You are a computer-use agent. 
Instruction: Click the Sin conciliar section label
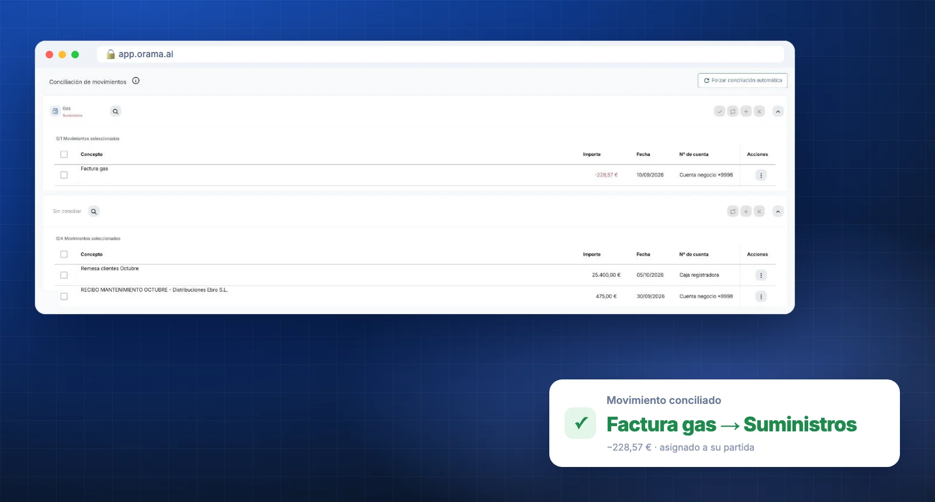click(x=67, y=211)
